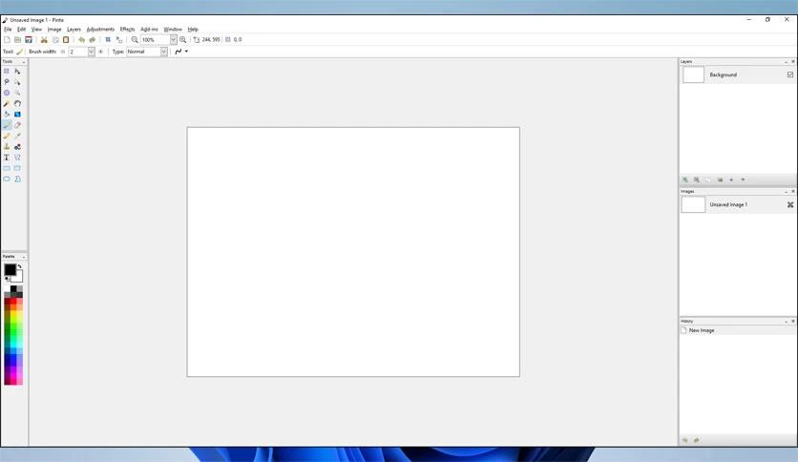Image resolution: width=798 pixels, height=462 pixels.
Task: Minimize the Images panel
Action: pos(786,191)
